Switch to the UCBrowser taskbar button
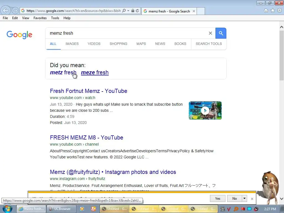The image size is (284, 213). coord(61,209)
